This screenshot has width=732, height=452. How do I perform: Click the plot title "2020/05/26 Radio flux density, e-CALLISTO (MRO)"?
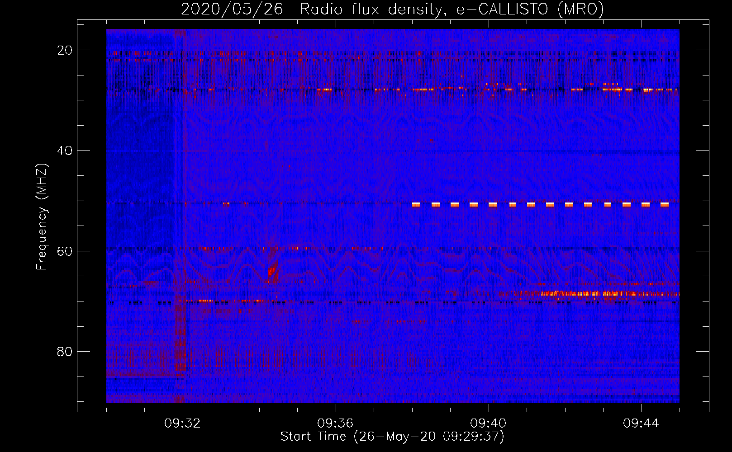[x=392, y=9]
